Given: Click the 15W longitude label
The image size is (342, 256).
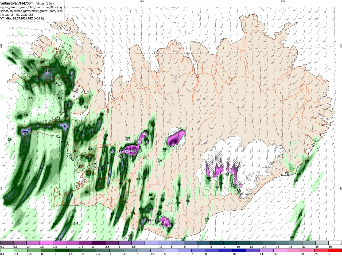Looking at the screenshot, I should point(283,1).
